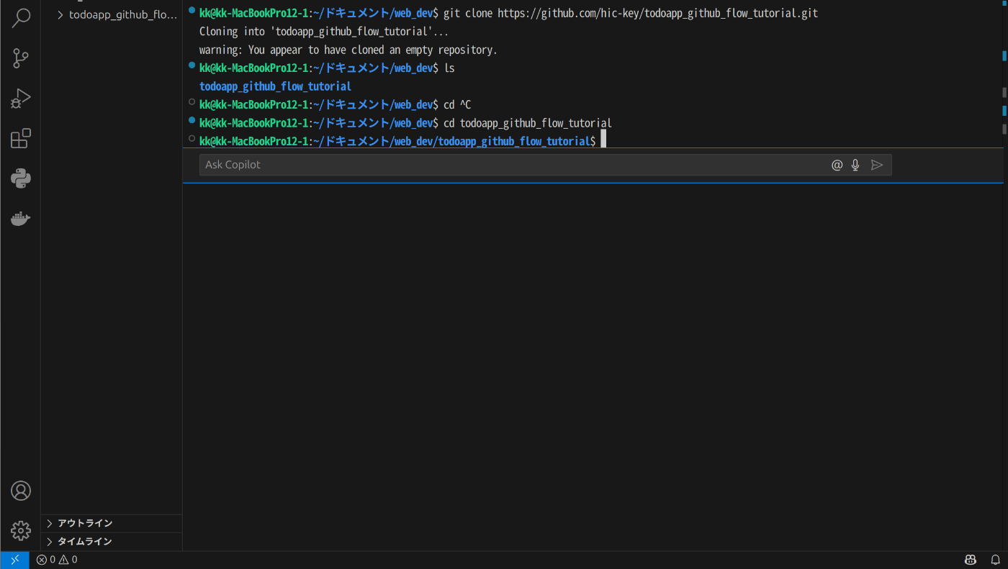Viewport: 1008px width, 569px height.
Task: Open notifications bell
Action: (x=995, y=560)
